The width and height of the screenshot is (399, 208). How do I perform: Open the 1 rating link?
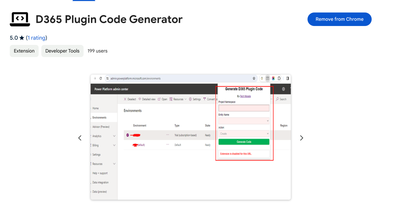tap(37, 38)
